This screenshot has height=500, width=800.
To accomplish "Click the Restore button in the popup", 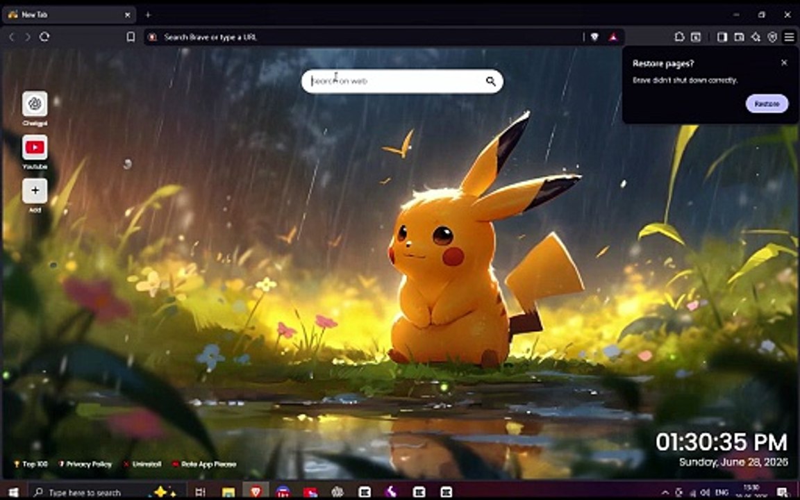I will tap(767, 103).
